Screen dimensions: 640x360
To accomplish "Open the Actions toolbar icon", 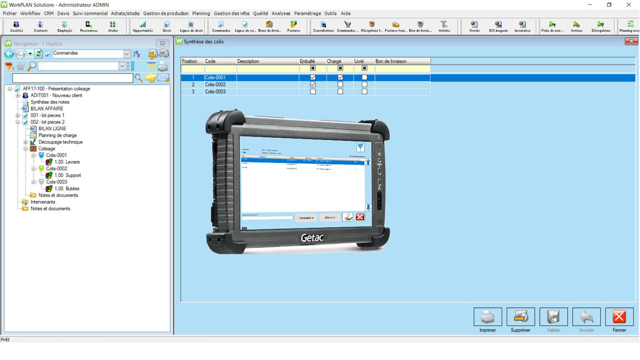I will pos(576,26).
